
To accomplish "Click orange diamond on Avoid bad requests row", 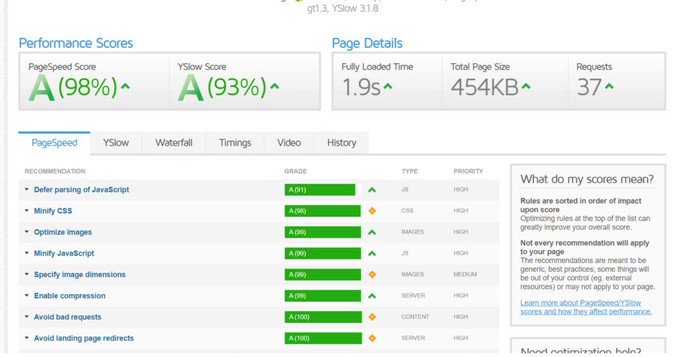I will click(372, 317).
